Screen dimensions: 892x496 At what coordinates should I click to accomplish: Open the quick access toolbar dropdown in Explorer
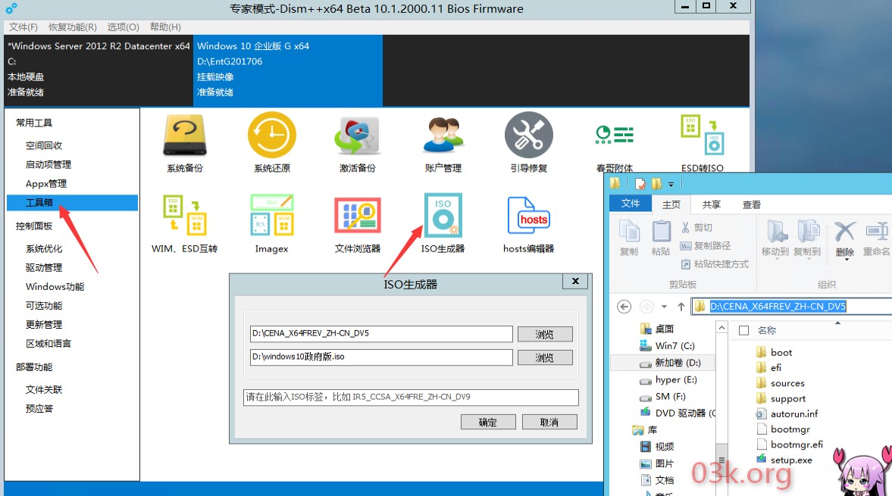671,184
